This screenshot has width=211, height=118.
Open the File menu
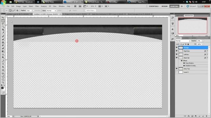point(8,6)
